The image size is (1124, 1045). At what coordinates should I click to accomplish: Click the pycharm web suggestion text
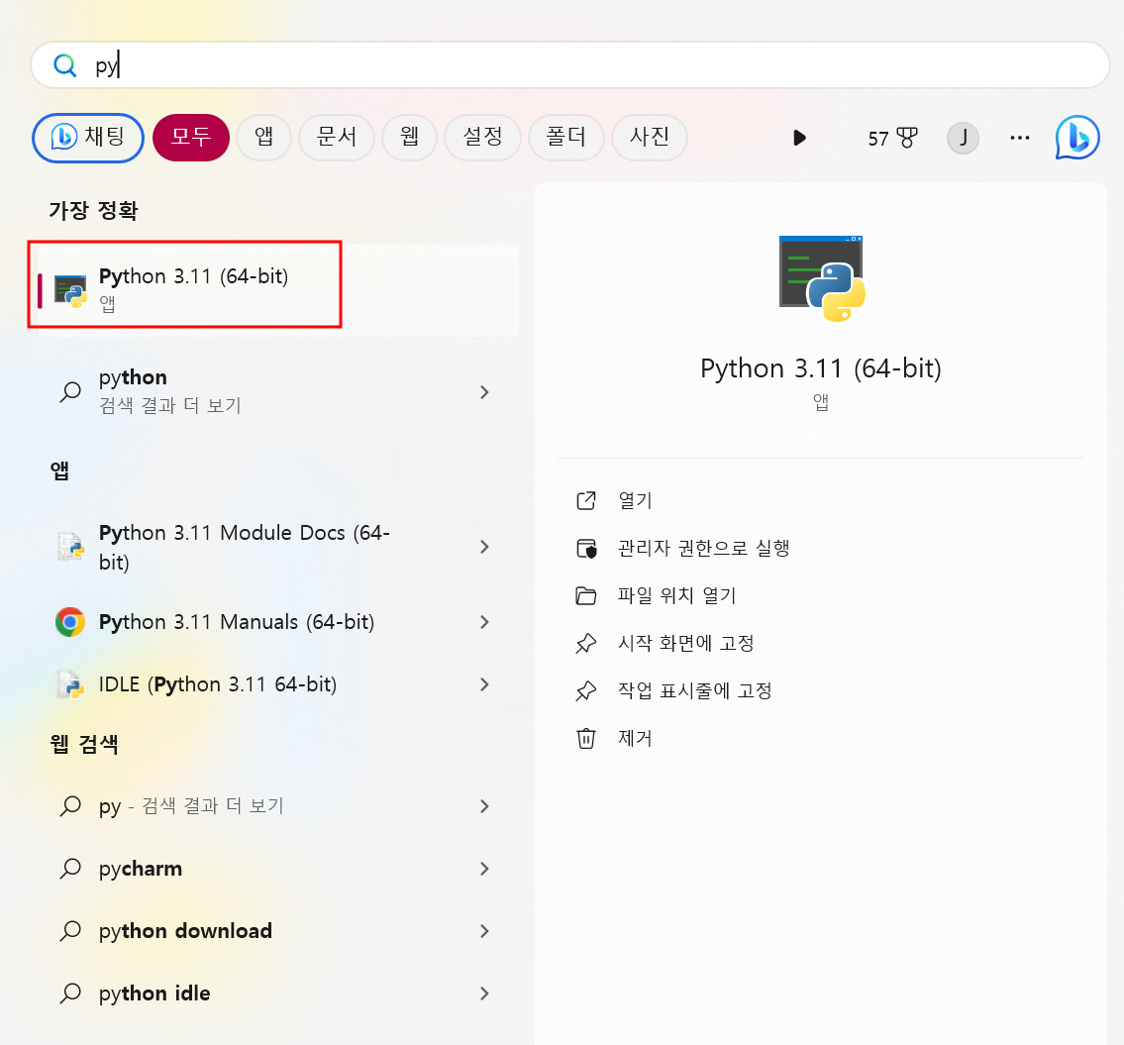(x=141, y=870)
